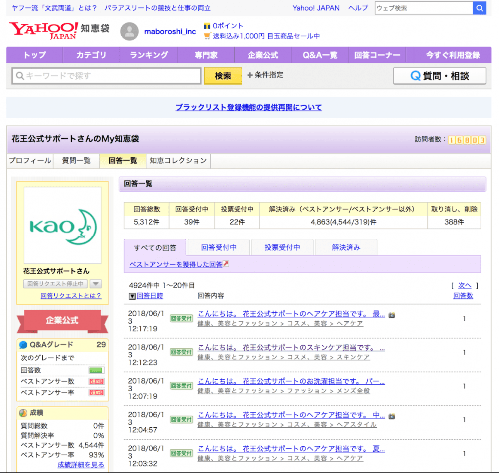Screen dimensions: 499x473
Task: Open the カテゴリ navigation menu item
Action: [x=91, y=55]
